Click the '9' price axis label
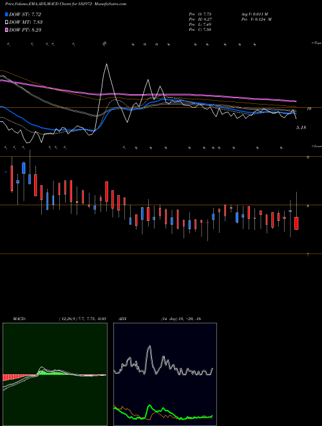 308,157
